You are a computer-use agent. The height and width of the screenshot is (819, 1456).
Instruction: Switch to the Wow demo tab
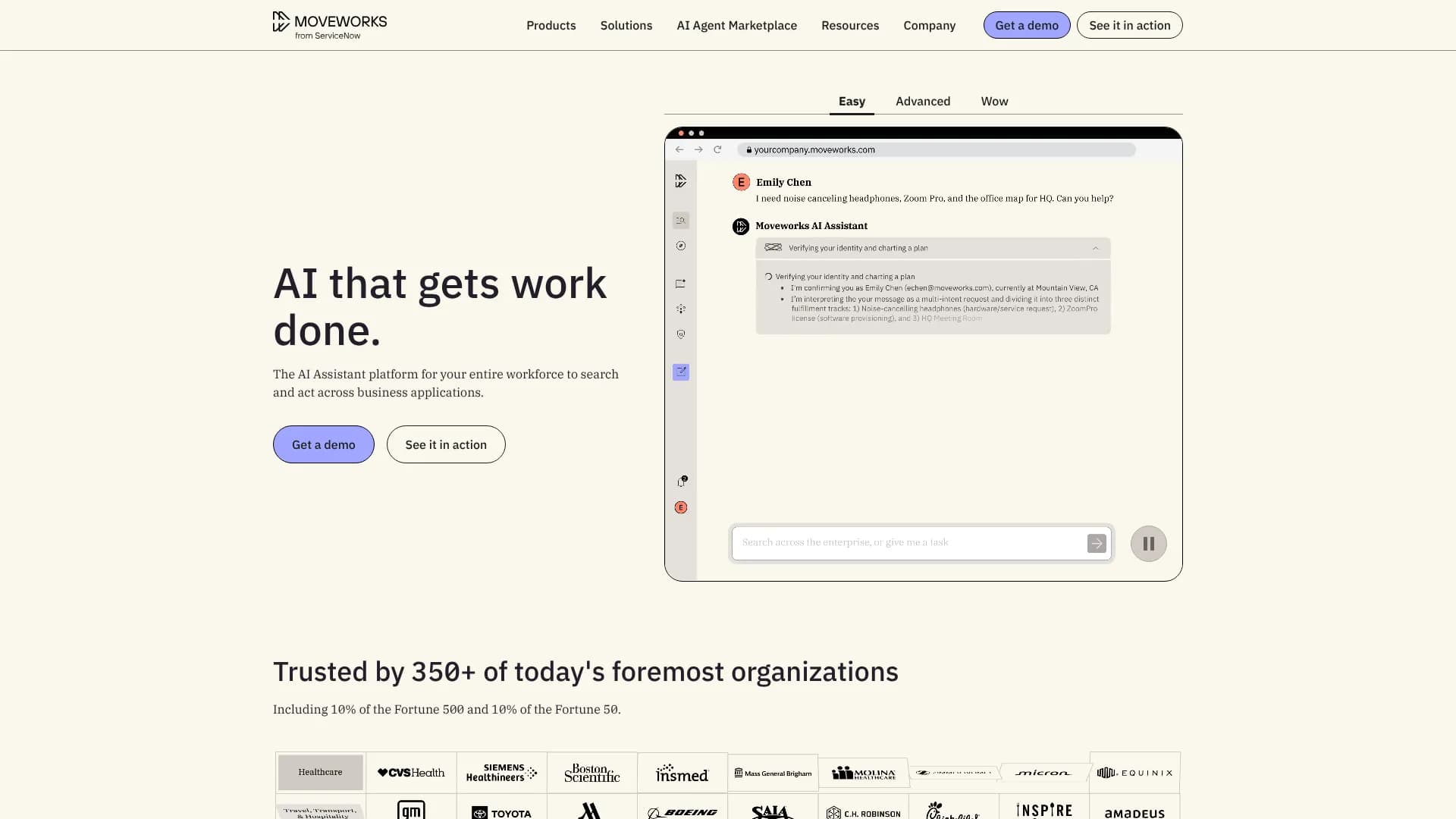tap(994, 101)
